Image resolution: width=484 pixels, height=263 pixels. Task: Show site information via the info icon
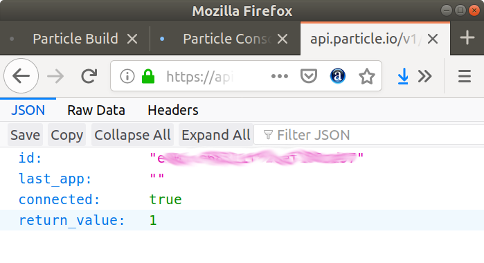click(127, 76)
